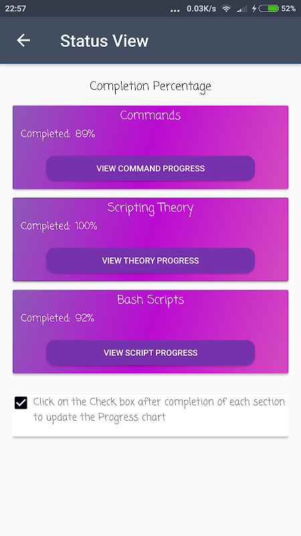Tap the Wi-Fi status icon
Screen dimensions: 301x536
[x=226, y=9]
